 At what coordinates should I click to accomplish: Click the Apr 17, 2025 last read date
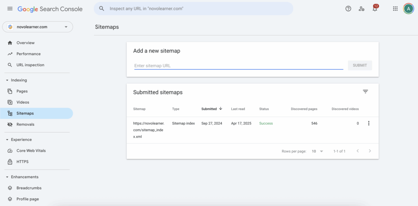[x=241, y=123]
